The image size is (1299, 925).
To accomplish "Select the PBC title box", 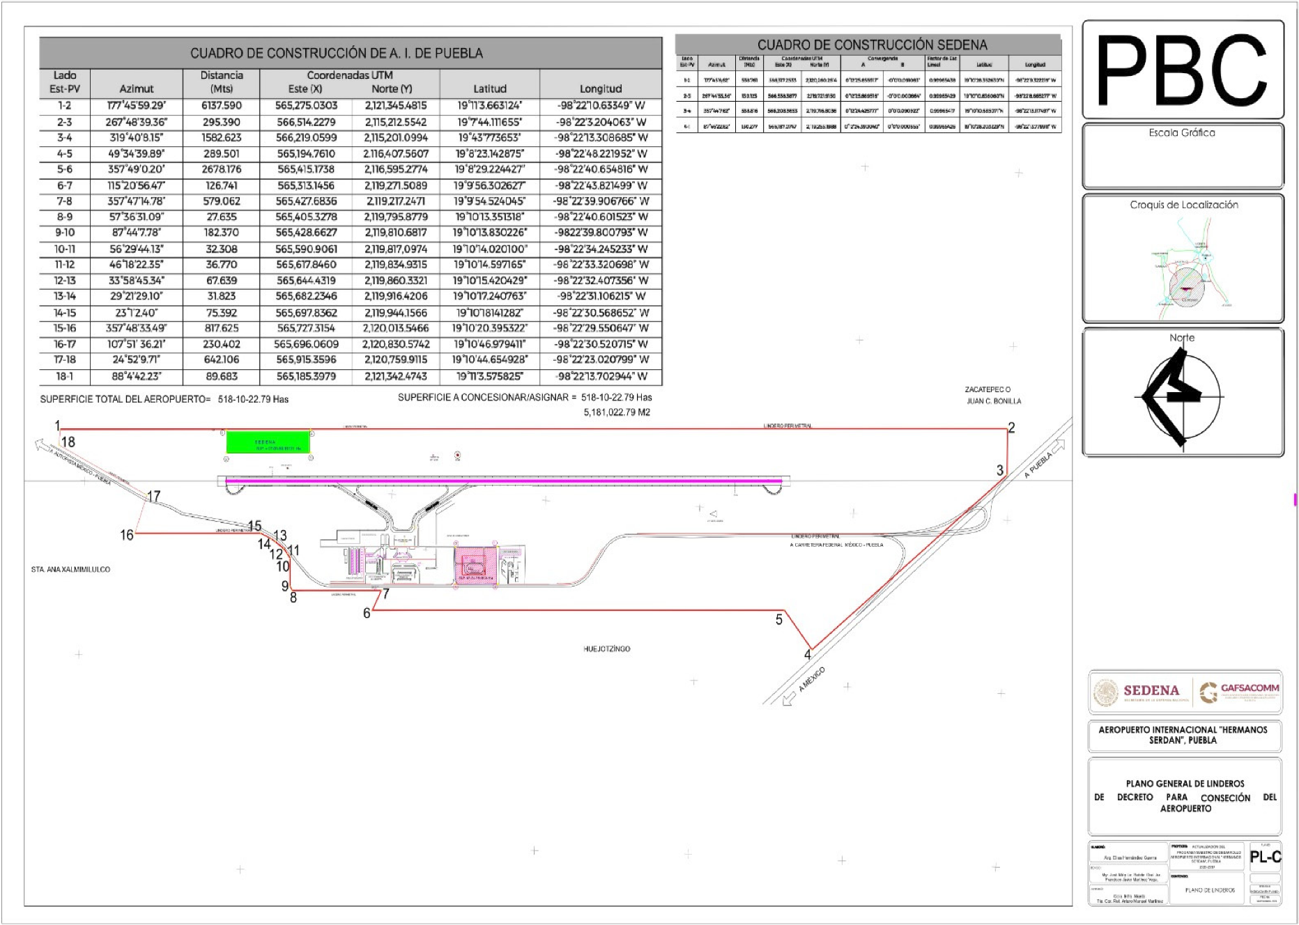I will (1183, 70).
